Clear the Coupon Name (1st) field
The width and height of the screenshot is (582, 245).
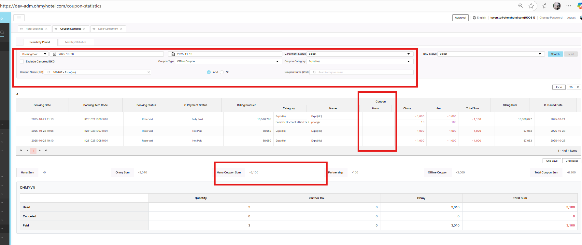(149, 72)
